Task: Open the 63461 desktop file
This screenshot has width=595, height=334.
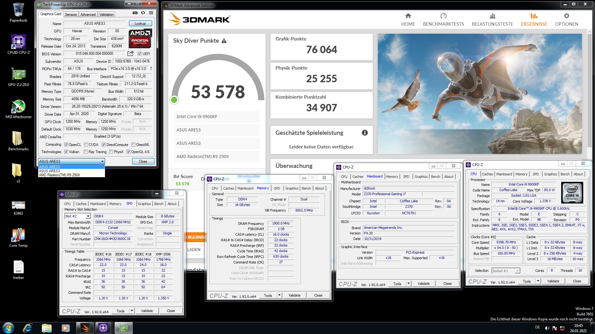Action: pos(18,208)
